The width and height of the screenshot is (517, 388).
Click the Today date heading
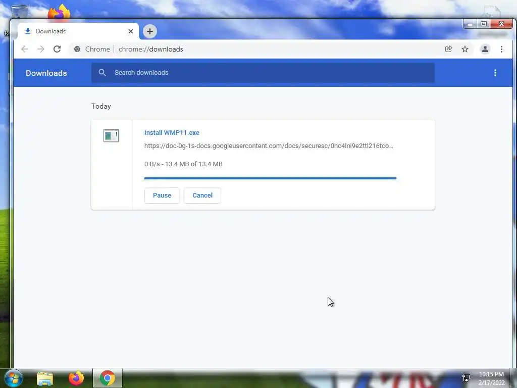click(101, 106)
